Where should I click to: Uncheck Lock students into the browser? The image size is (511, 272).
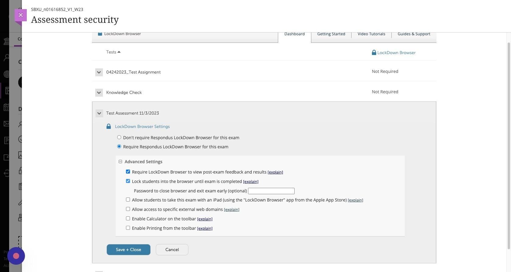pos(128,181)
